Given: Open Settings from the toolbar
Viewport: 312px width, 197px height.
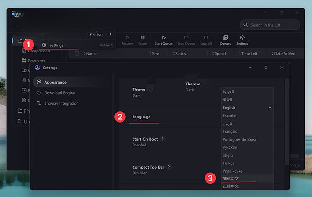Looking at the screenshot, I should pyautogui.click(x=242, y=40).
